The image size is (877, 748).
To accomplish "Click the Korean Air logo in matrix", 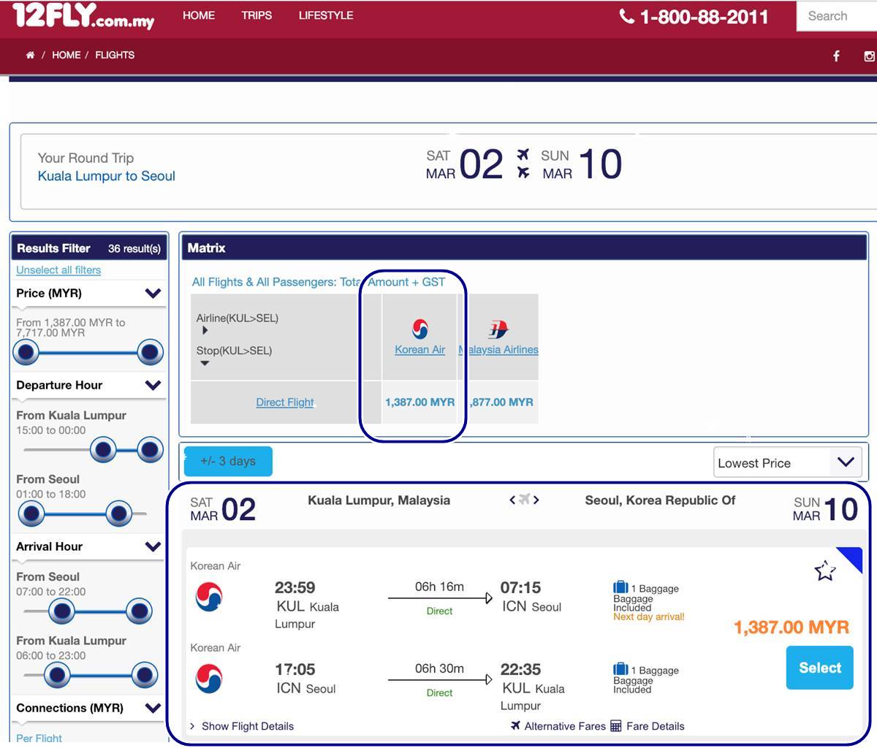I will tap(419, 329).
